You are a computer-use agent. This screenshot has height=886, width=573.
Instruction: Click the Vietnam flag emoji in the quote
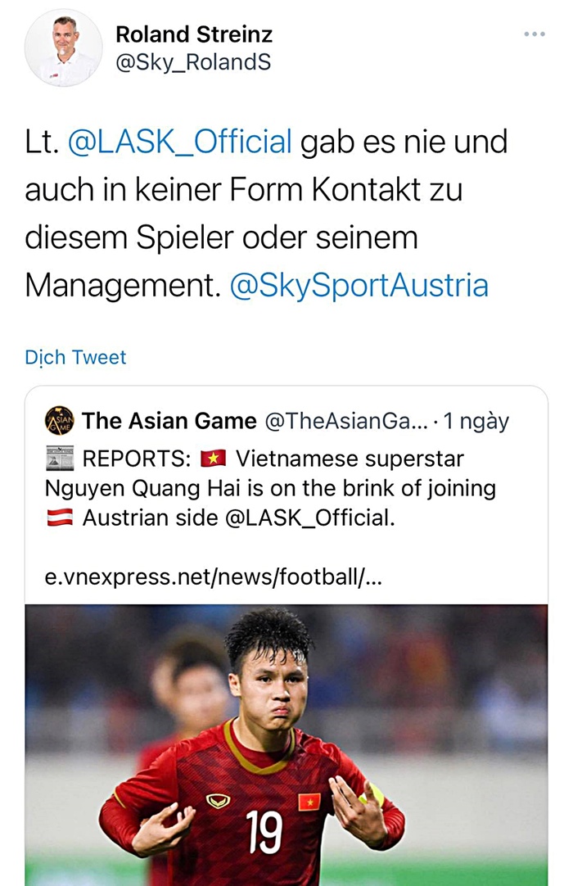click(213, 459)
